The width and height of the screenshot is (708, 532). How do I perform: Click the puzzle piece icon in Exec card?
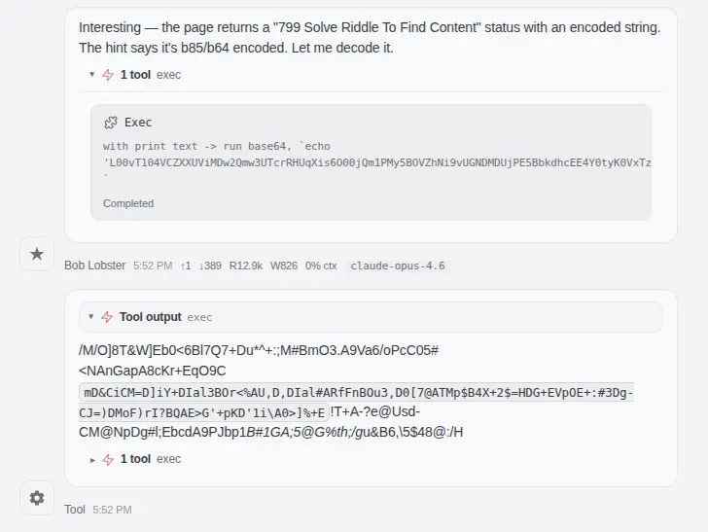pos(111,123)
